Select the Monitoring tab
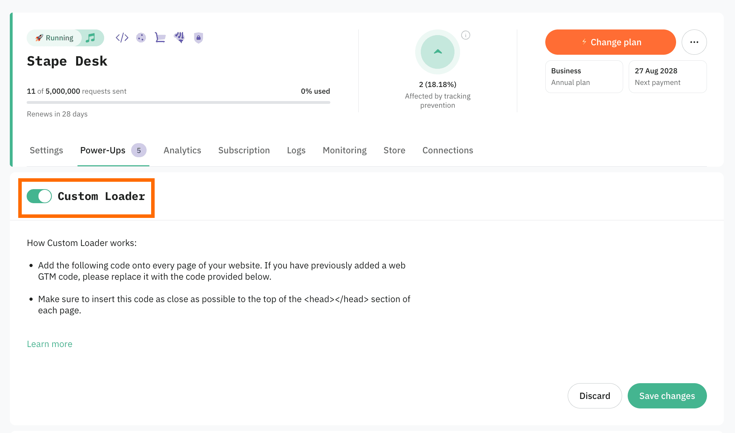Viewport: 735px width, 433px height. [345, 150]
